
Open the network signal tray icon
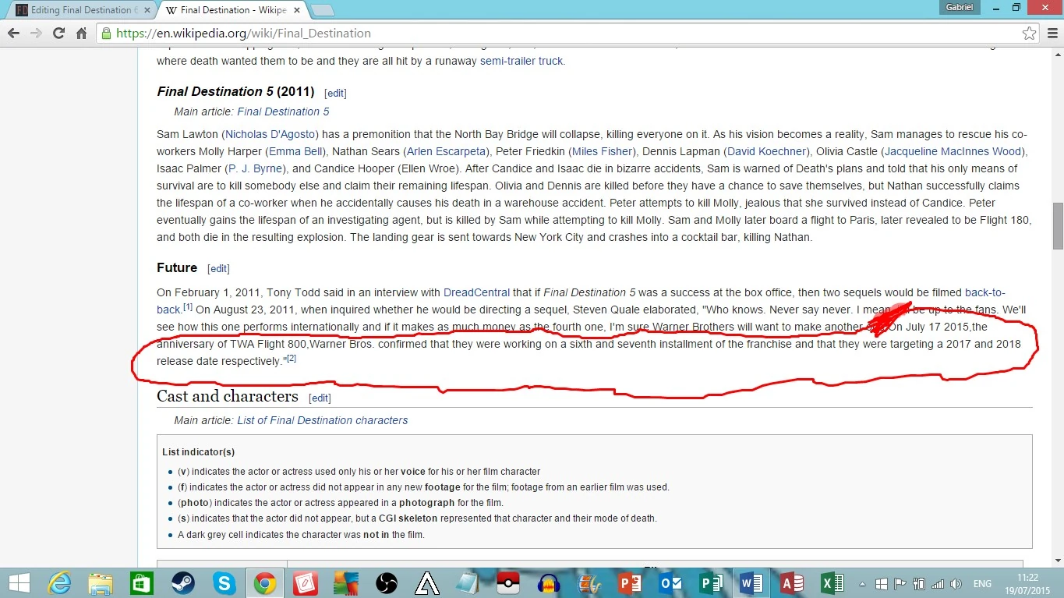point(938,583)
